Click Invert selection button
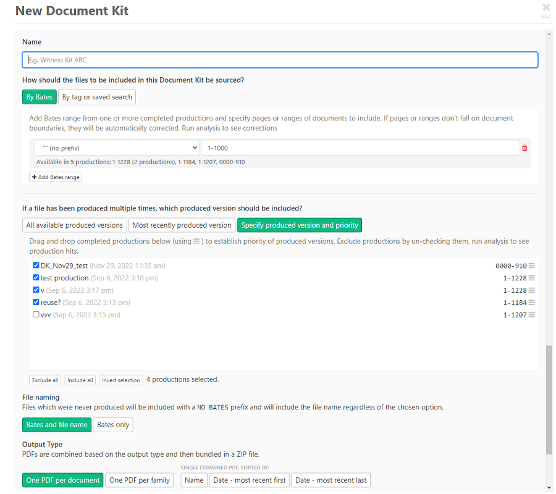Image resolution: width=556 pixels, height=494 pixels. click(120, 380)
